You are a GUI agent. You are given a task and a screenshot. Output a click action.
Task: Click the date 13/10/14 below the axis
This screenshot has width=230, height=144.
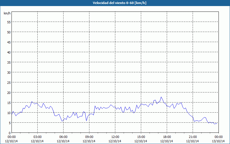coord(218,141)
